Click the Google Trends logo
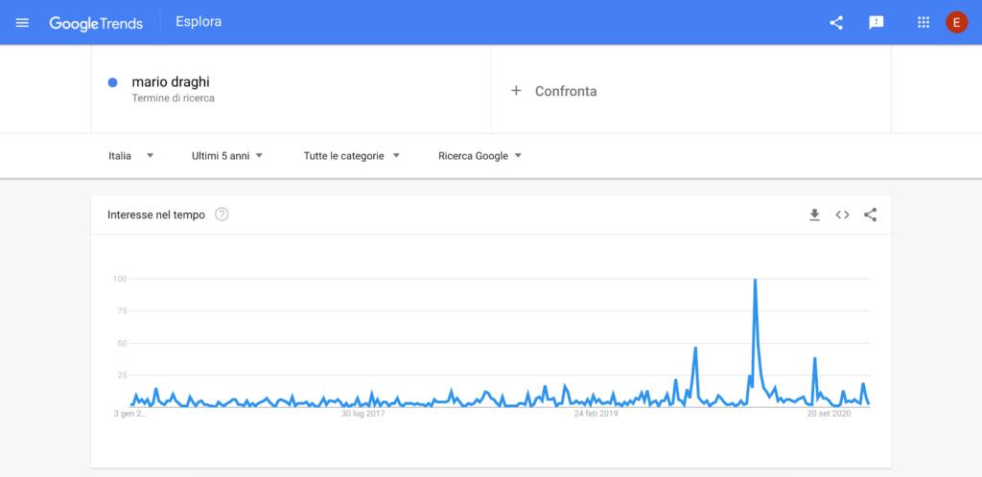This screenshot has width=982, height=477. point(96,22)
